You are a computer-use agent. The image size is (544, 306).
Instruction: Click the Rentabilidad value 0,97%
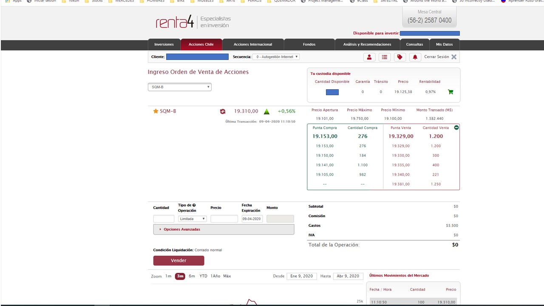pyautogui.click(x=431, y=92)
